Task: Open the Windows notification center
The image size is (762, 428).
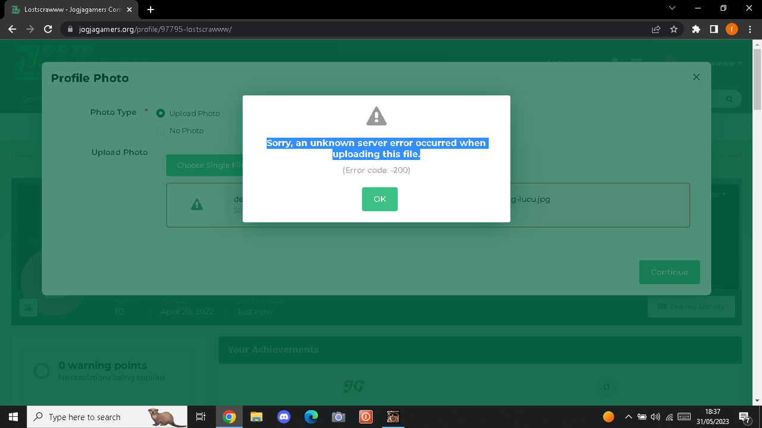Action: (744, 417)
